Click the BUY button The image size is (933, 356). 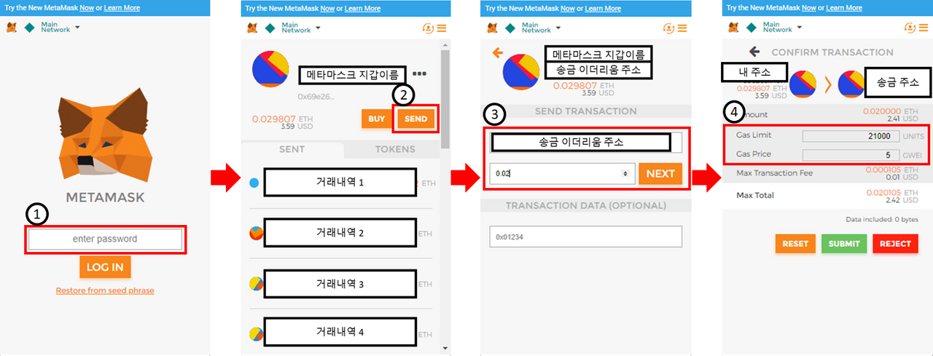(x=376, y=119)
